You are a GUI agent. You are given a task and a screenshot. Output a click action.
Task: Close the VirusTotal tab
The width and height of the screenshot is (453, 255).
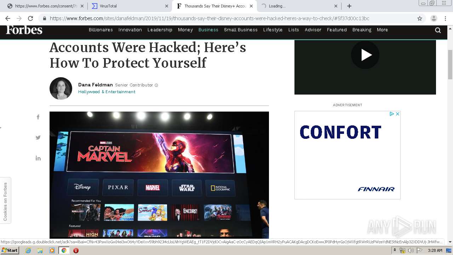coord(167,6)
